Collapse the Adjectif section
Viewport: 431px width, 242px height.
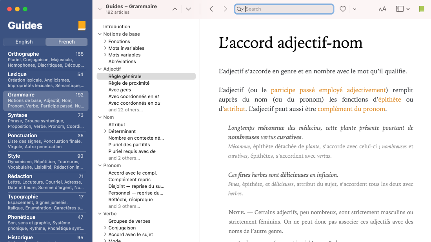(x=100, y=69)
